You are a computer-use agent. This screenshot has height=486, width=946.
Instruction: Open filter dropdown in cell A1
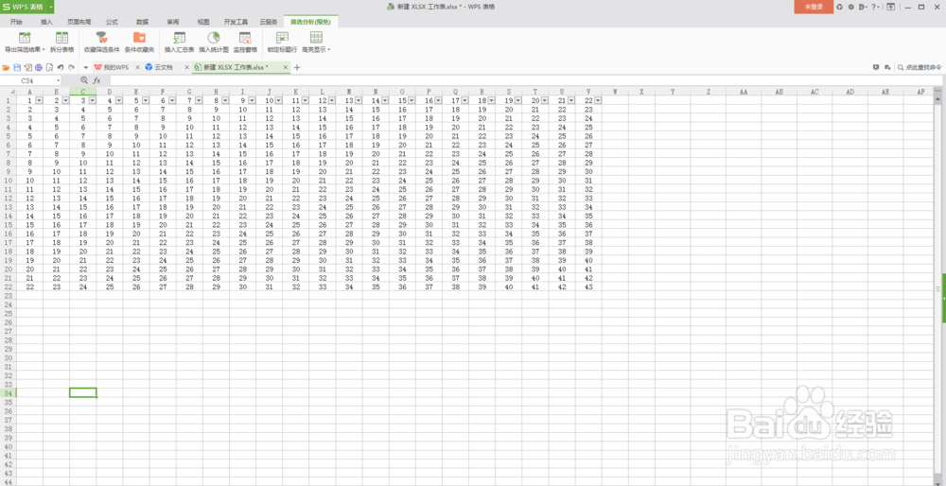[39, 100]
